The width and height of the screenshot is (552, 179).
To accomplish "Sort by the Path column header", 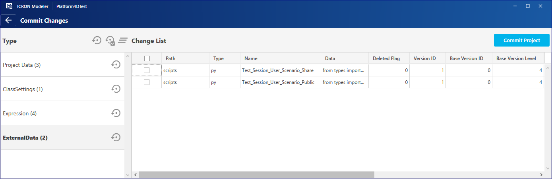I will 186,58.
